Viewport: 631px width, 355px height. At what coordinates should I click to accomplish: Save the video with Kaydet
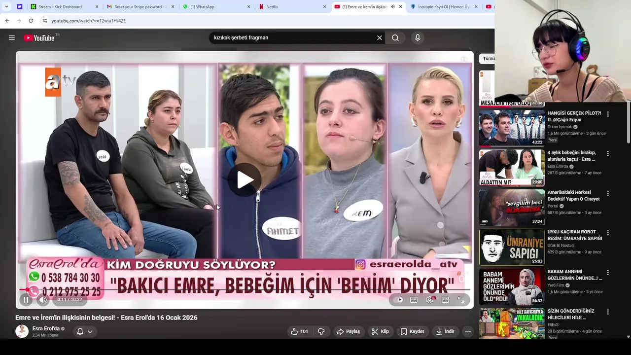(x=412, y=332)
